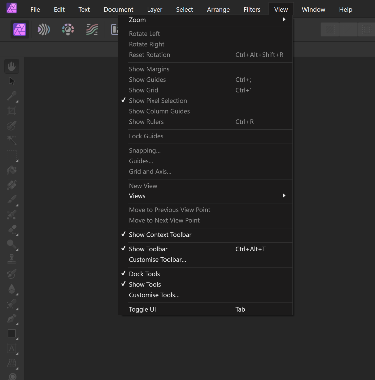Open the Window menu

click(x=313, y=9)
